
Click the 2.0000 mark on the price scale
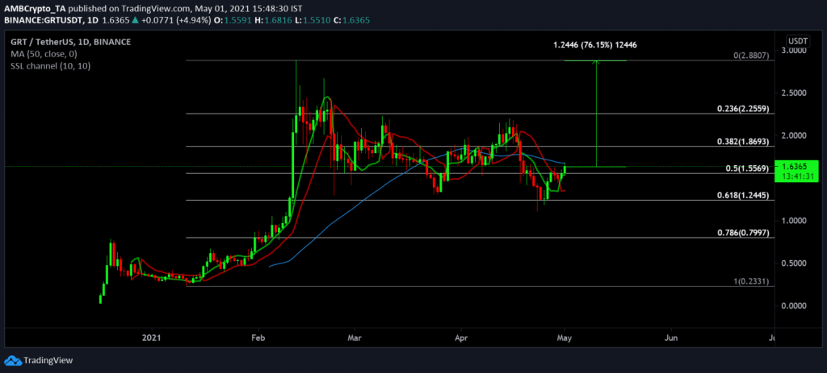[x=795, y=135]
